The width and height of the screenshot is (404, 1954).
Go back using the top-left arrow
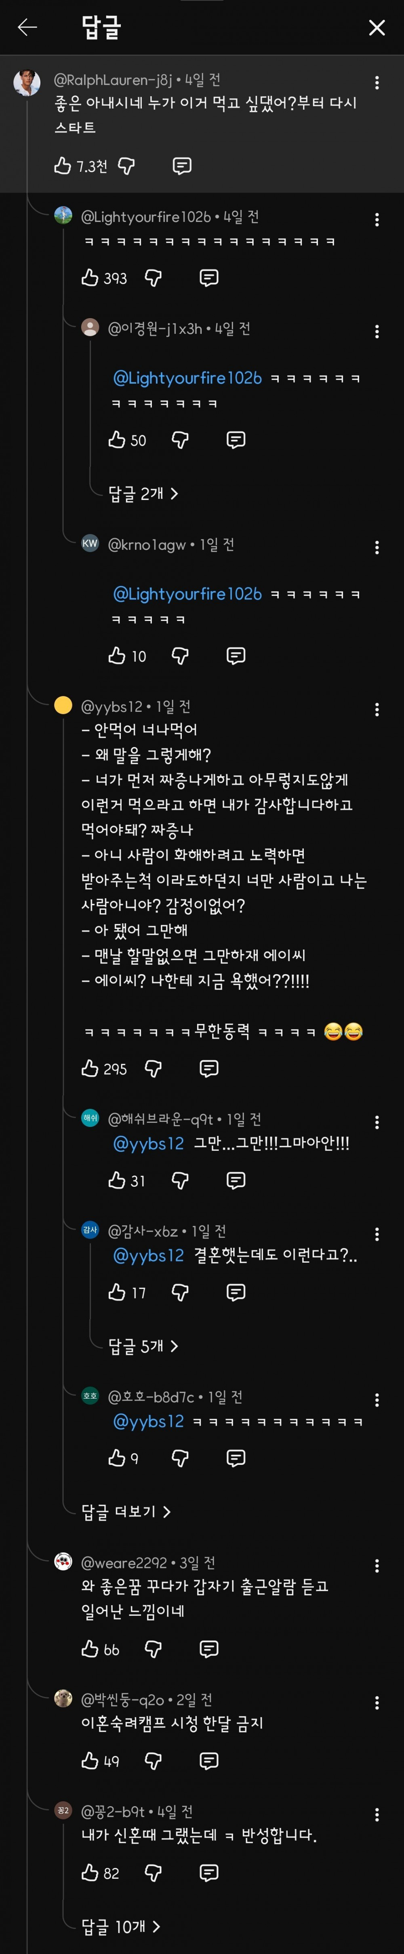tap(27, 28)
